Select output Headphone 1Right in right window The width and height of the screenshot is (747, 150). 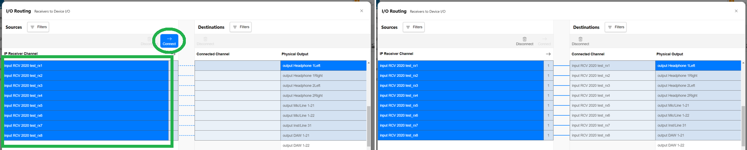point(698,76)
